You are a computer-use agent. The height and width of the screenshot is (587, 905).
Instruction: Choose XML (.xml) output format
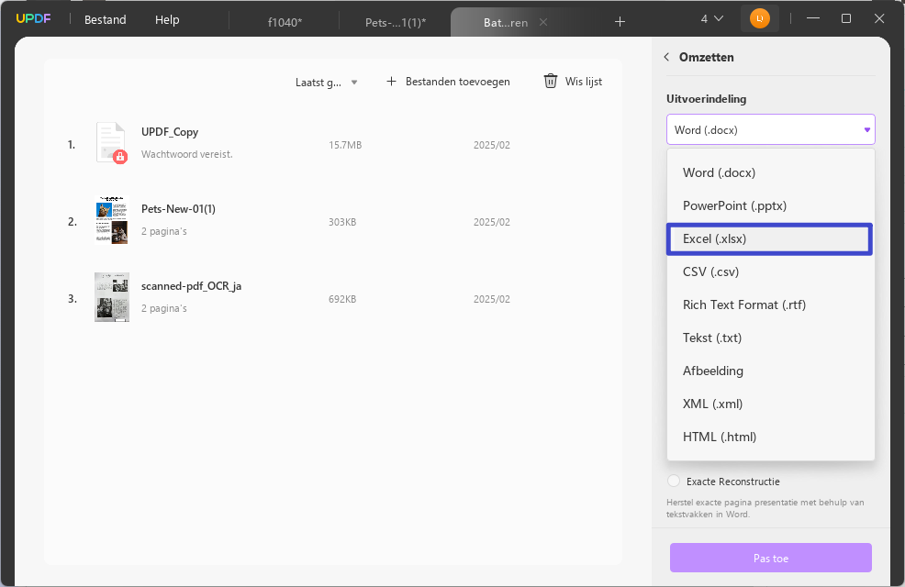(770, 404)
